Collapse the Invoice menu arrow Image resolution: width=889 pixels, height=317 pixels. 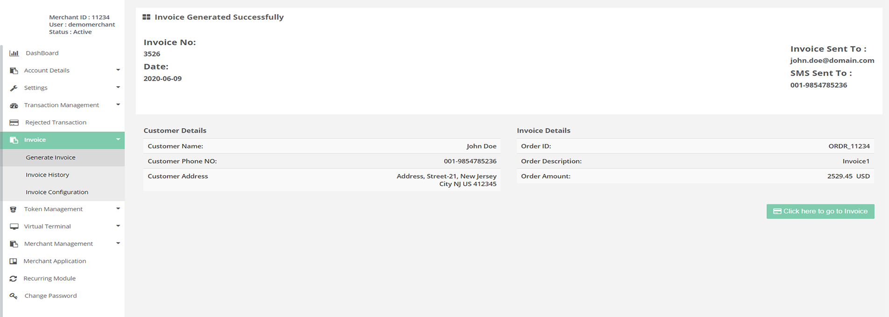(x=118, y=139)
